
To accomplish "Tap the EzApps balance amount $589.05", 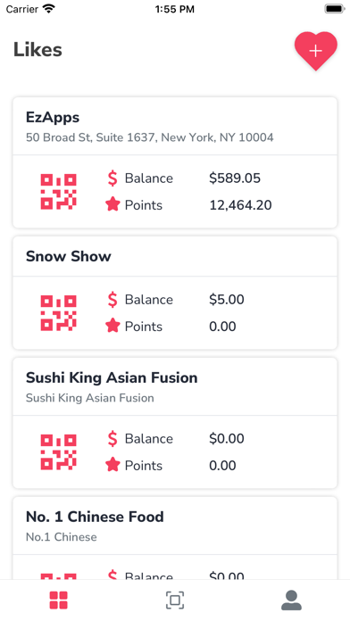I will [235, 178].
